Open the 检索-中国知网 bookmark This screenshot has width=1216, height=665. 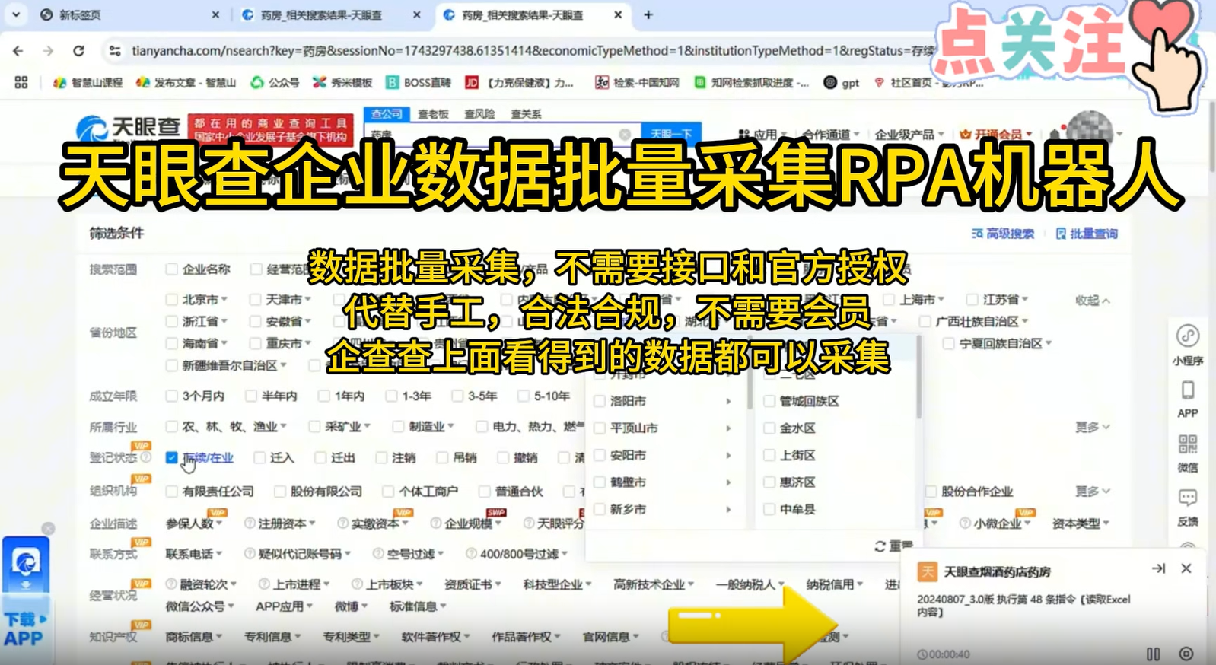pos(637,82)
